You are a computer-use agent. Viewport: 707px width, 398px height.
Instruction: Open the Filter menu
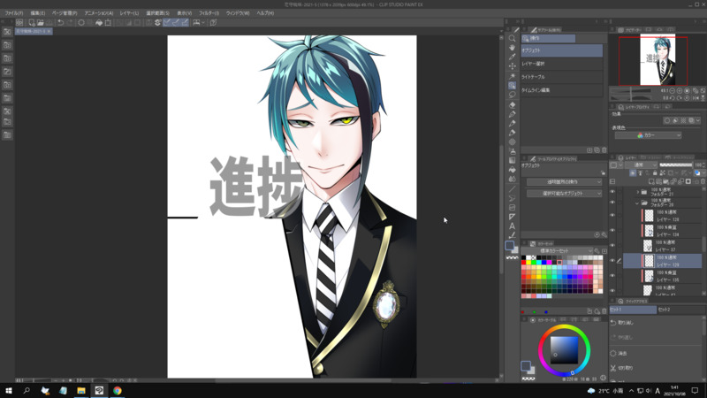coord(209,13)
